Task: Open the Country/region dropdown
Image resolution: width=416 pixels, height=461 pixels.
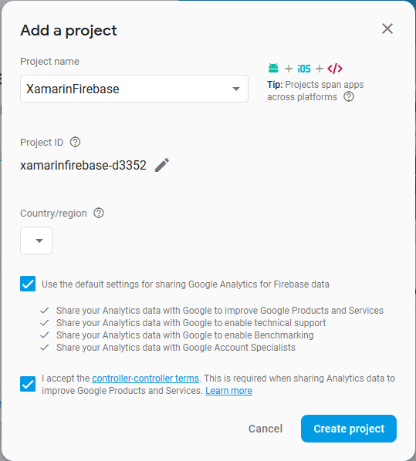Action: click(x=36, y=241)
